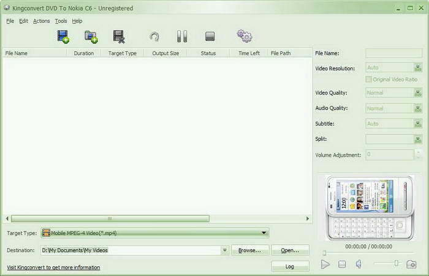Image resolution: width=429 pixels, height=276 pixels.
Task: Click the Add video file icon
Action: tap(63, 37)
